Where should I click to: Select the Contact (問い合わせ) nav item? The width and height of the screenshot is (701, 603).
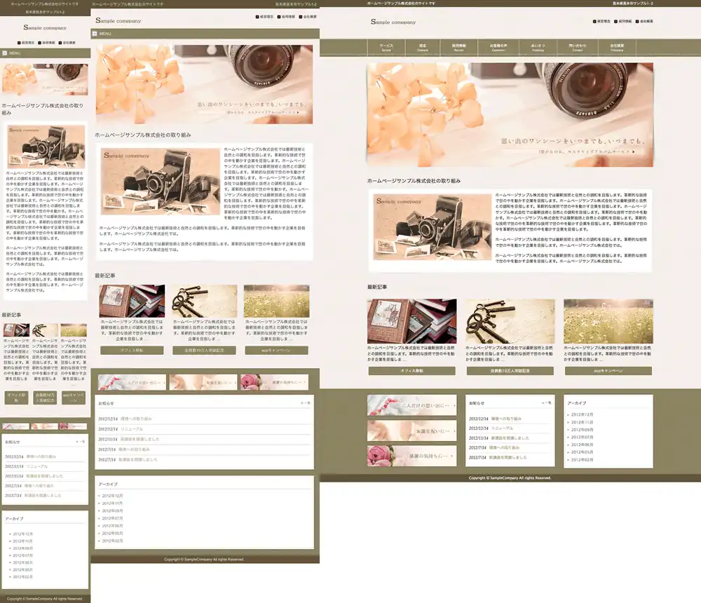click(577, 48)
